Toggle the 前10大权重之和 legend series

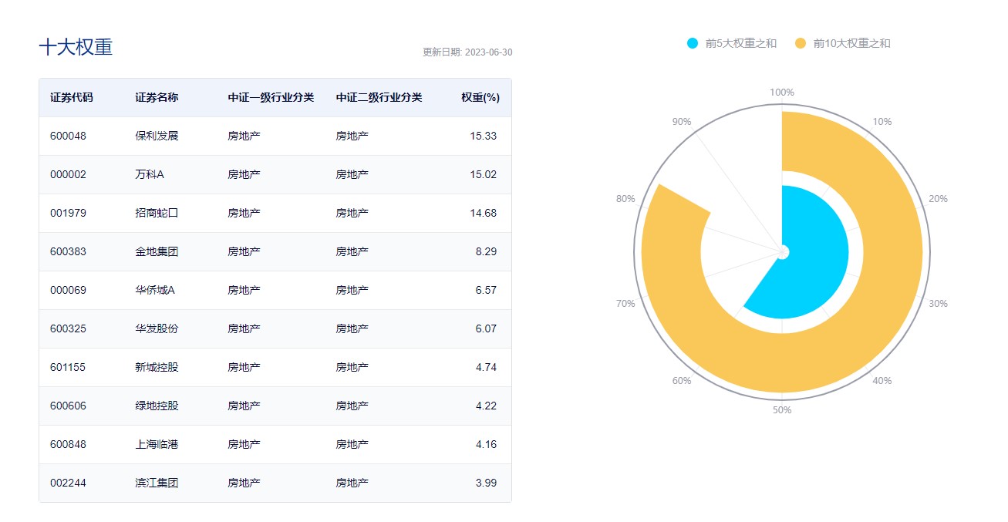click(x=842, y=43)
